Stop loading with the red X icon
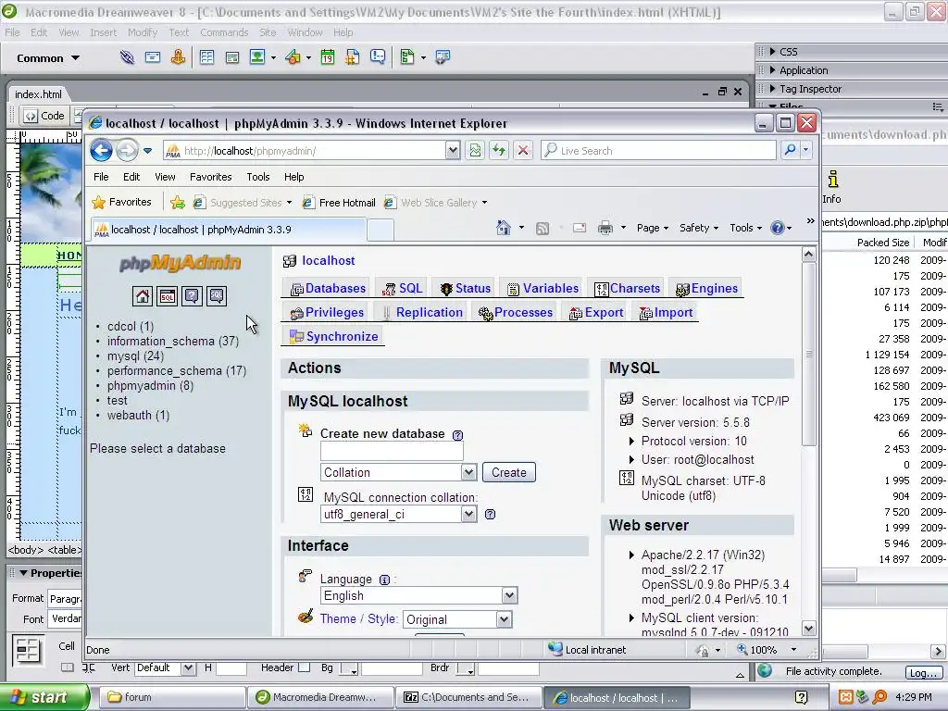The height and width of the screenshot is (711, 948). (x=523, y=150)
